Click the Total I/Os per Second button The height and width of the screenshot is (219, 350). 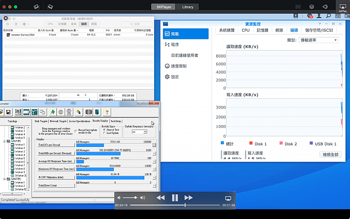click(56, 145)
